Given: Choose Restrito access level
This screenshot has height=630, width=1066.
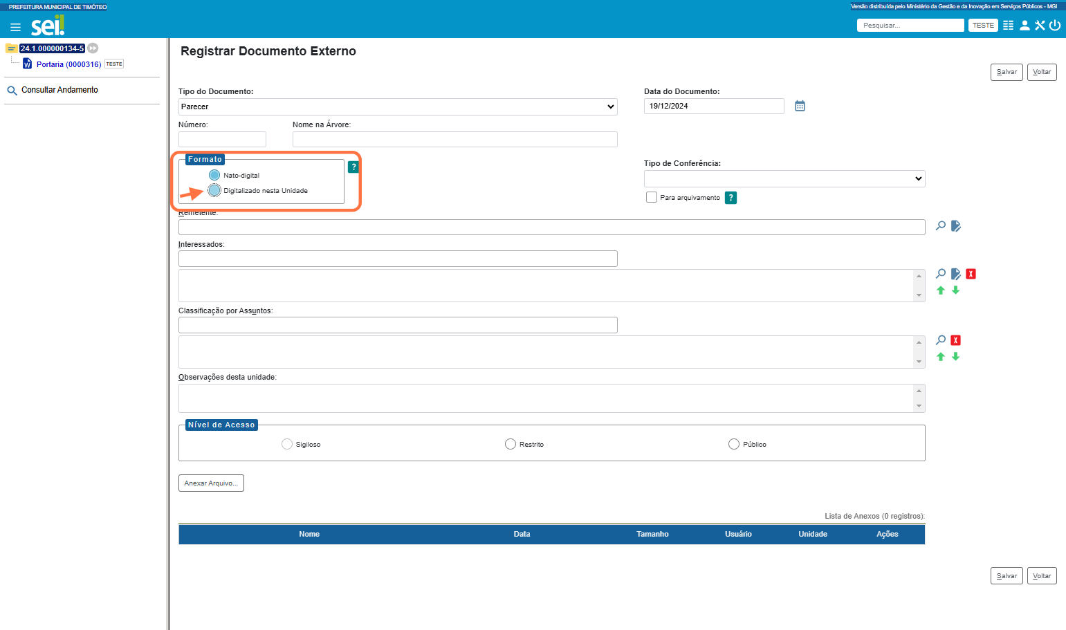Looking at the screenshot, I should [511, 444].
